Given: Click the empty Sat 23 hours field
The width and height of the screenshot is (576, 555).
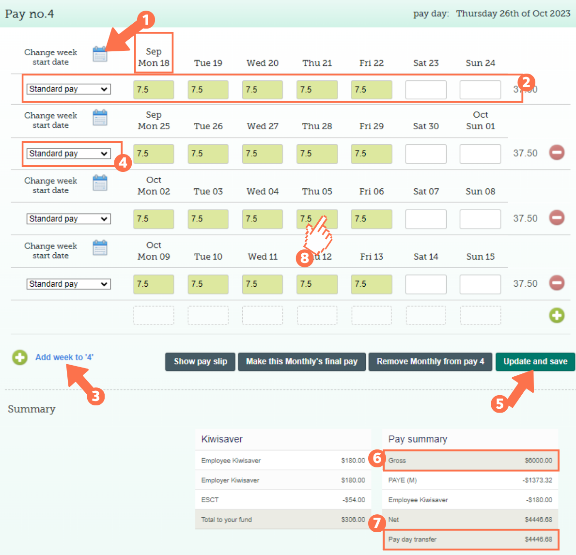Looking at the screenshot, I should coord(425,90).
